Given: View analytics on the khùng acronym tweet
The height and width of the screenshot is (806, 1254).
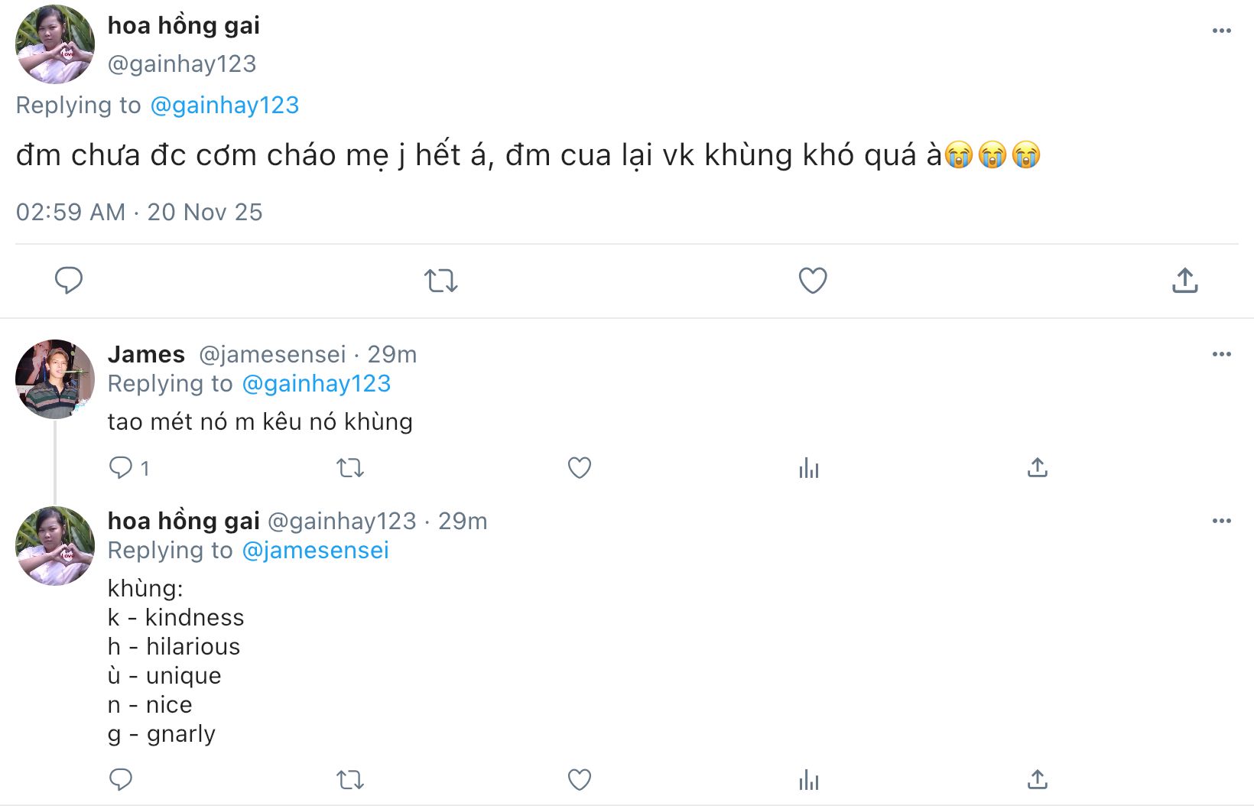Looking at the screenshot, I should 808,779.
